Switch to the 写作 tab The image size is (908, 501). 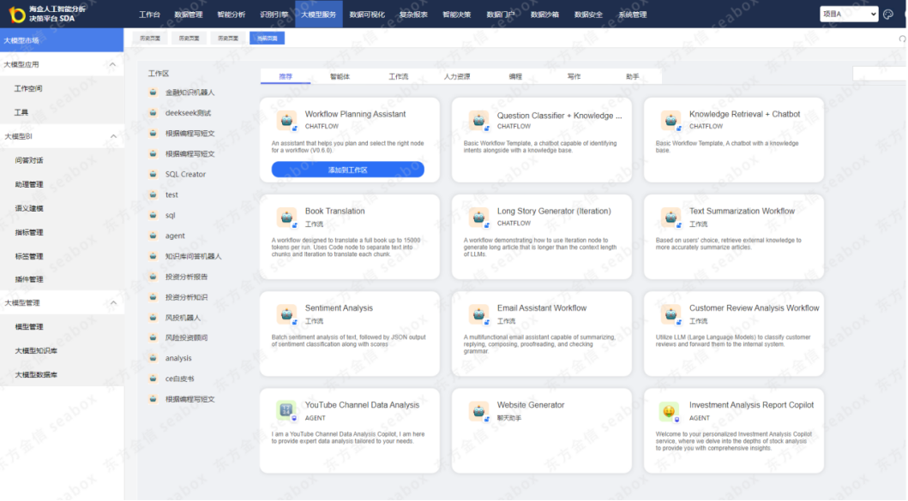[574, 76]
